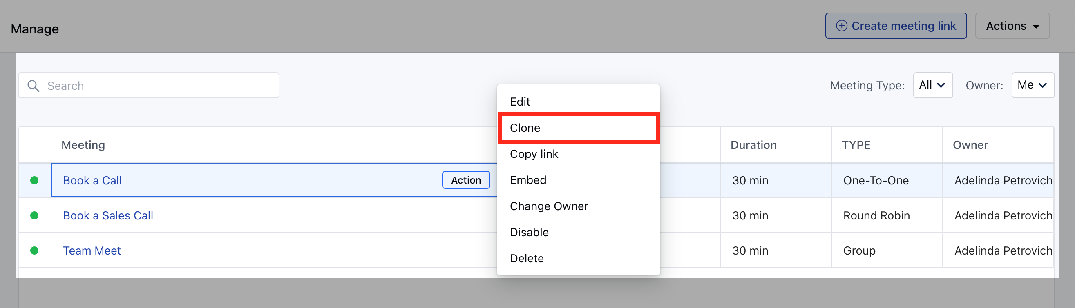
Task: Click the Meeting Type label
Action: [867, 85]
